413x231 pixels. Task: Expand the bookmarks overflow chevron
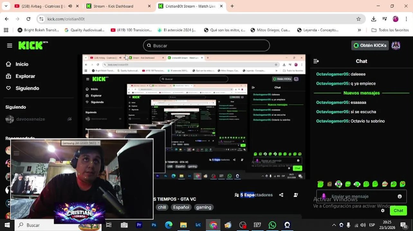click(x=359, y=30)
